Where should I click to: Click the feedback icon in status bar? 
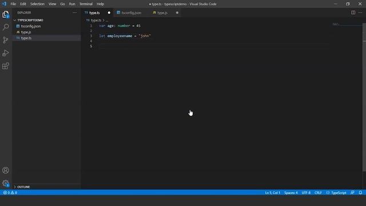click(352, 193)
